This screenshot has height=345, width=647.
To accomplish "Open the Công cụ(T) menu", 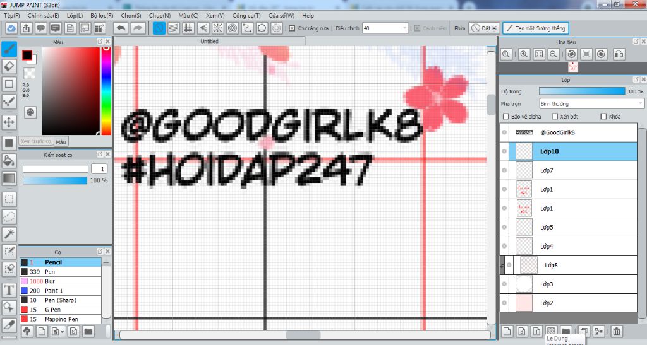I will (246, 16).
